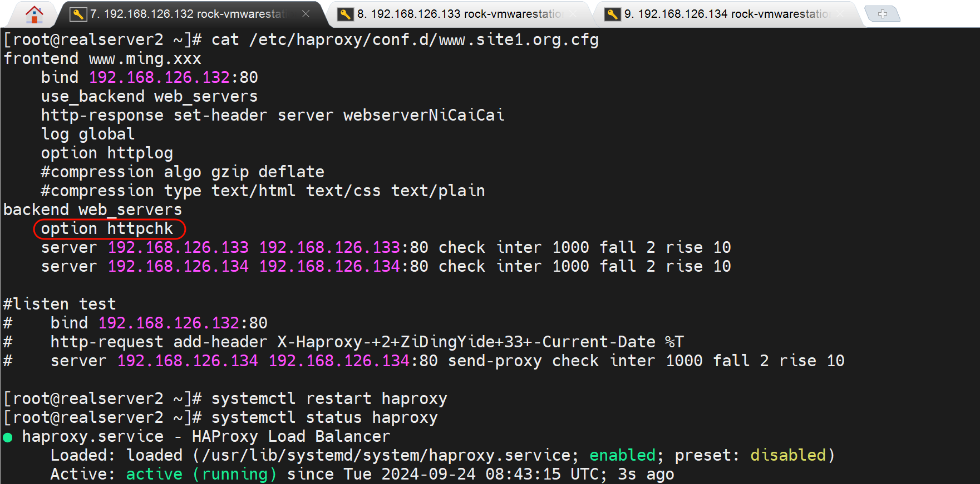Image resolution: width=980 pixels, height=484 pixels.
Task: Close the 7. 192.168.126.132 session tab
Action: point(306,14)
